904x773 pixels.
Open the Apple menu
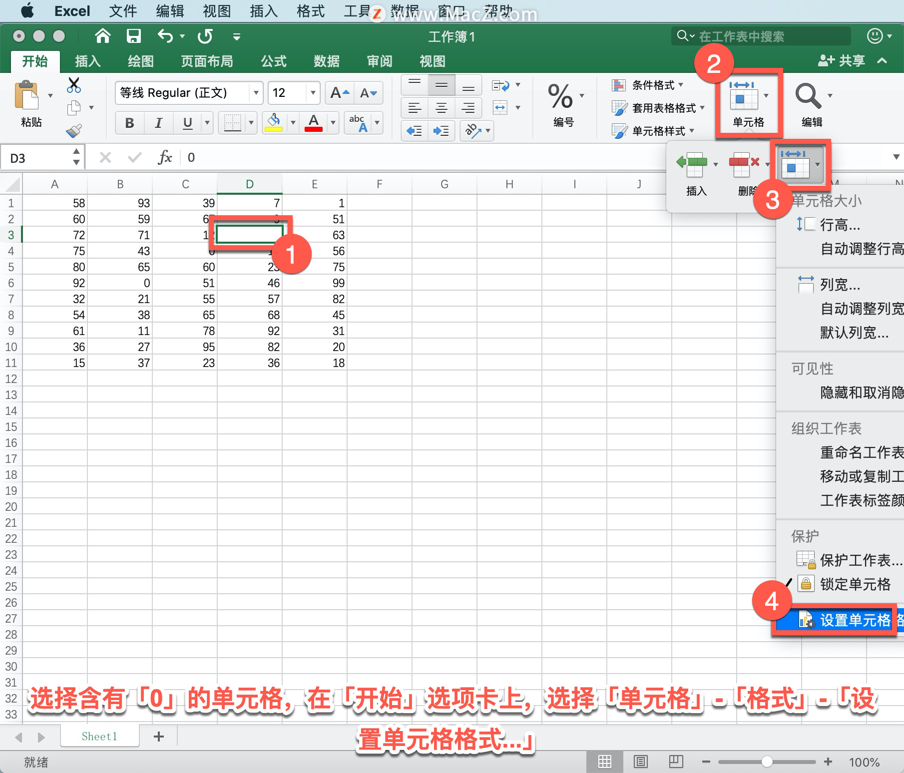(27, 10)
